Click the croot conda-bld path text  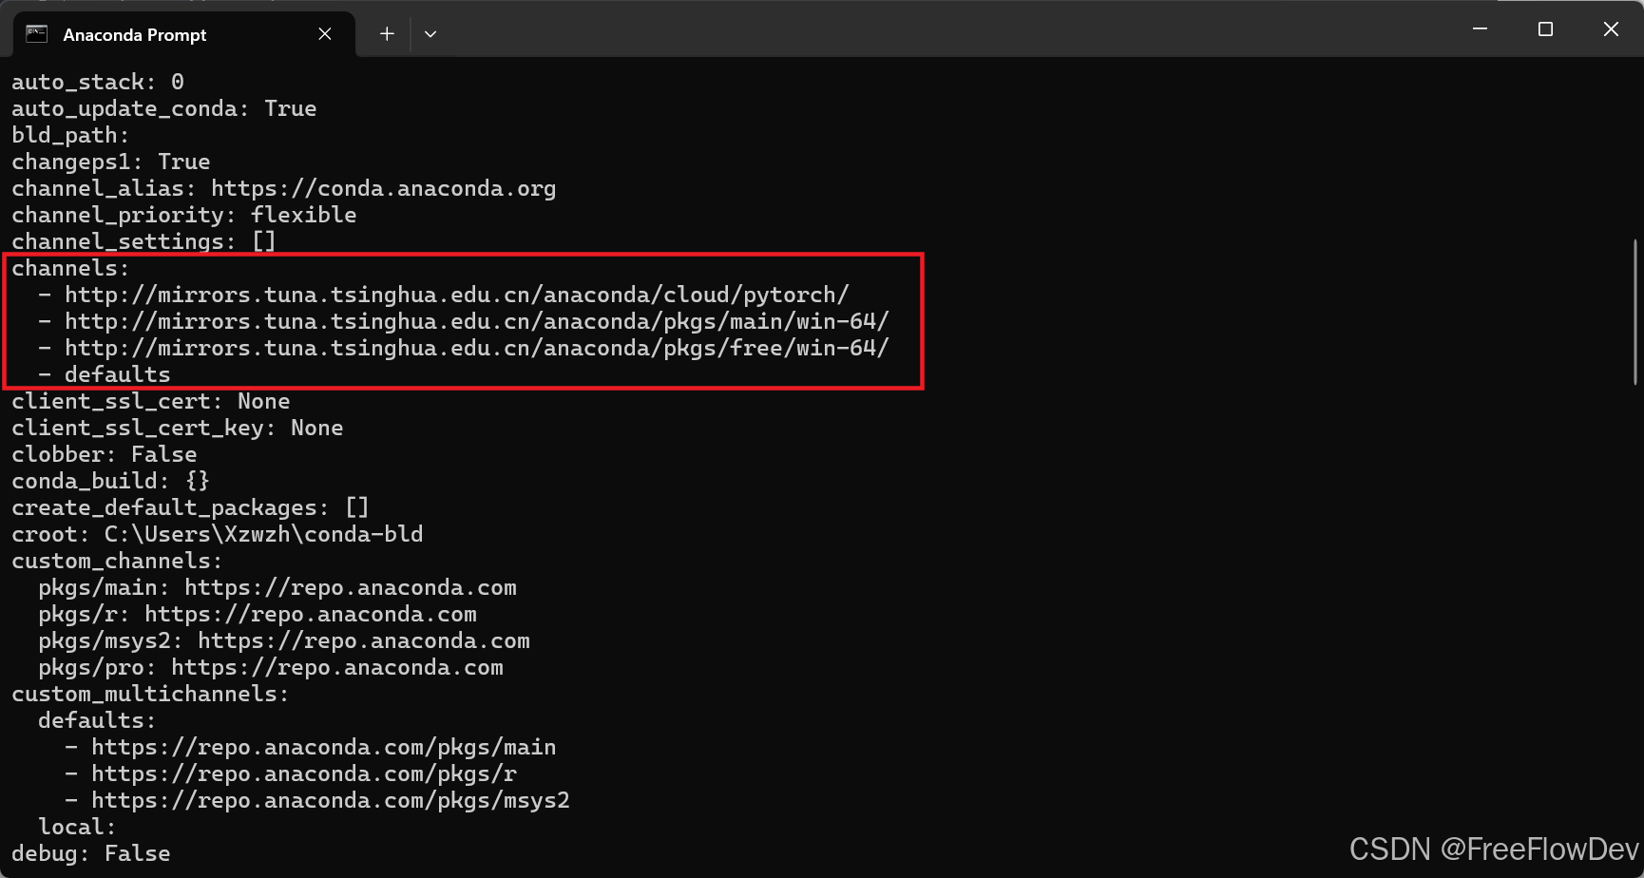click(x=264, y=534)
